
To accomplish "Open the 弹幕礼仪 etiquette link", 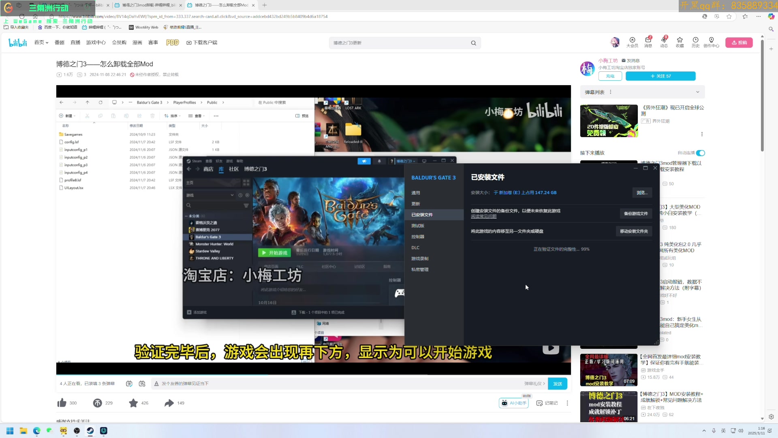I will pyautogui.click(x=534, y=384).
